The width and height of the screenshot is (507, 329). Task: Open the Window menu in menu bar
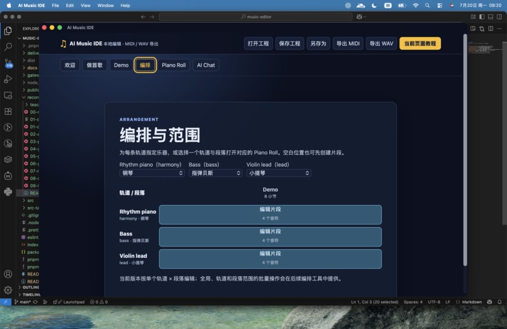(106, 6)
